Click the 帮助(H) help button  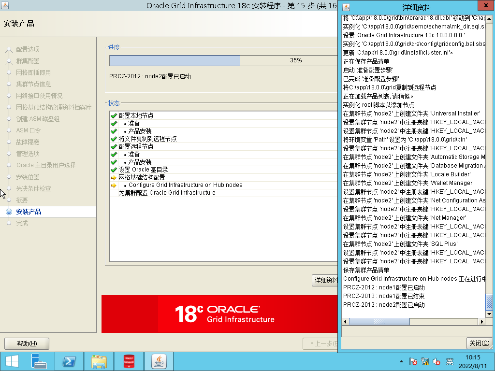[x=27, y=343]
